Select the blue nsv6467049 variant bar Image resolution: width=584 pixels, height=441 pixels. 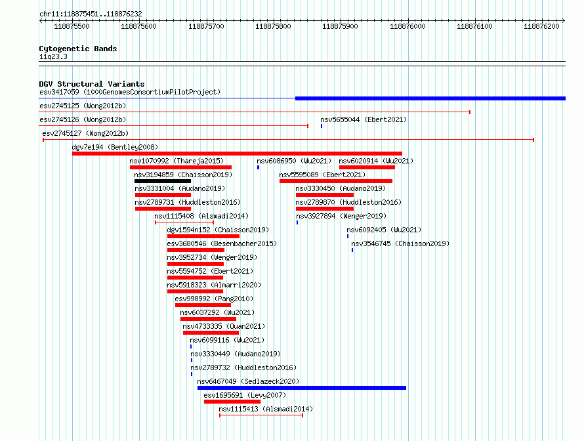click(x=302, y=388)
